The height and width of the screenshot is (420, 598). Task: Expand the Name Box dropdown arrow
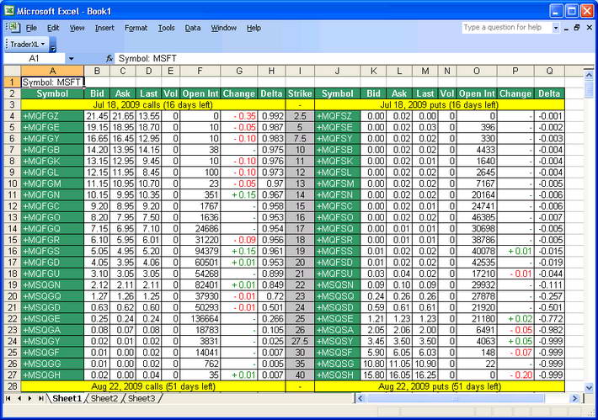point(71,59)
